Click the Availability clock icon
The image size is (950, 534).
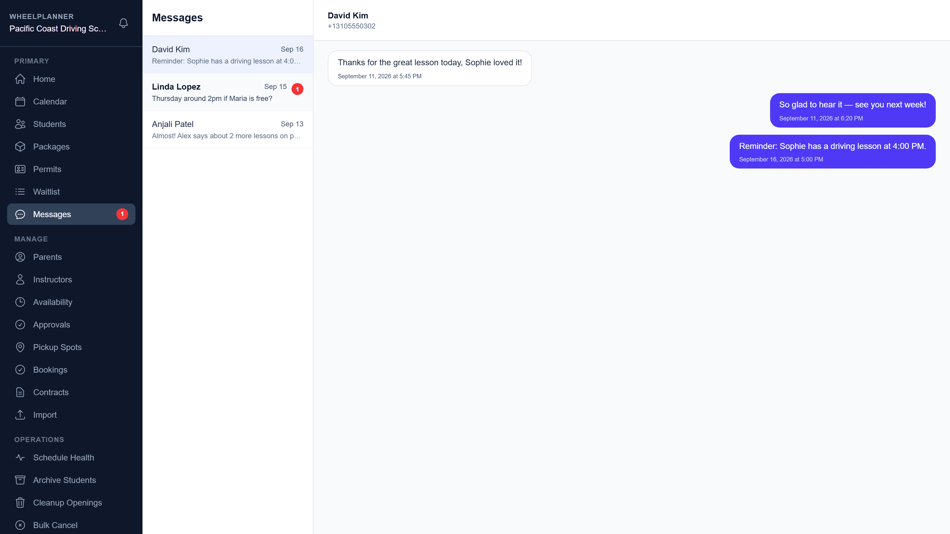(20, 302)
